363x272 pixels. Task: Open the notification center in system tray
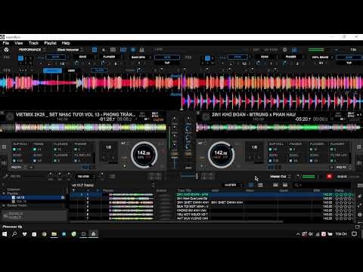pyautogui.click(x=354, y=234)
